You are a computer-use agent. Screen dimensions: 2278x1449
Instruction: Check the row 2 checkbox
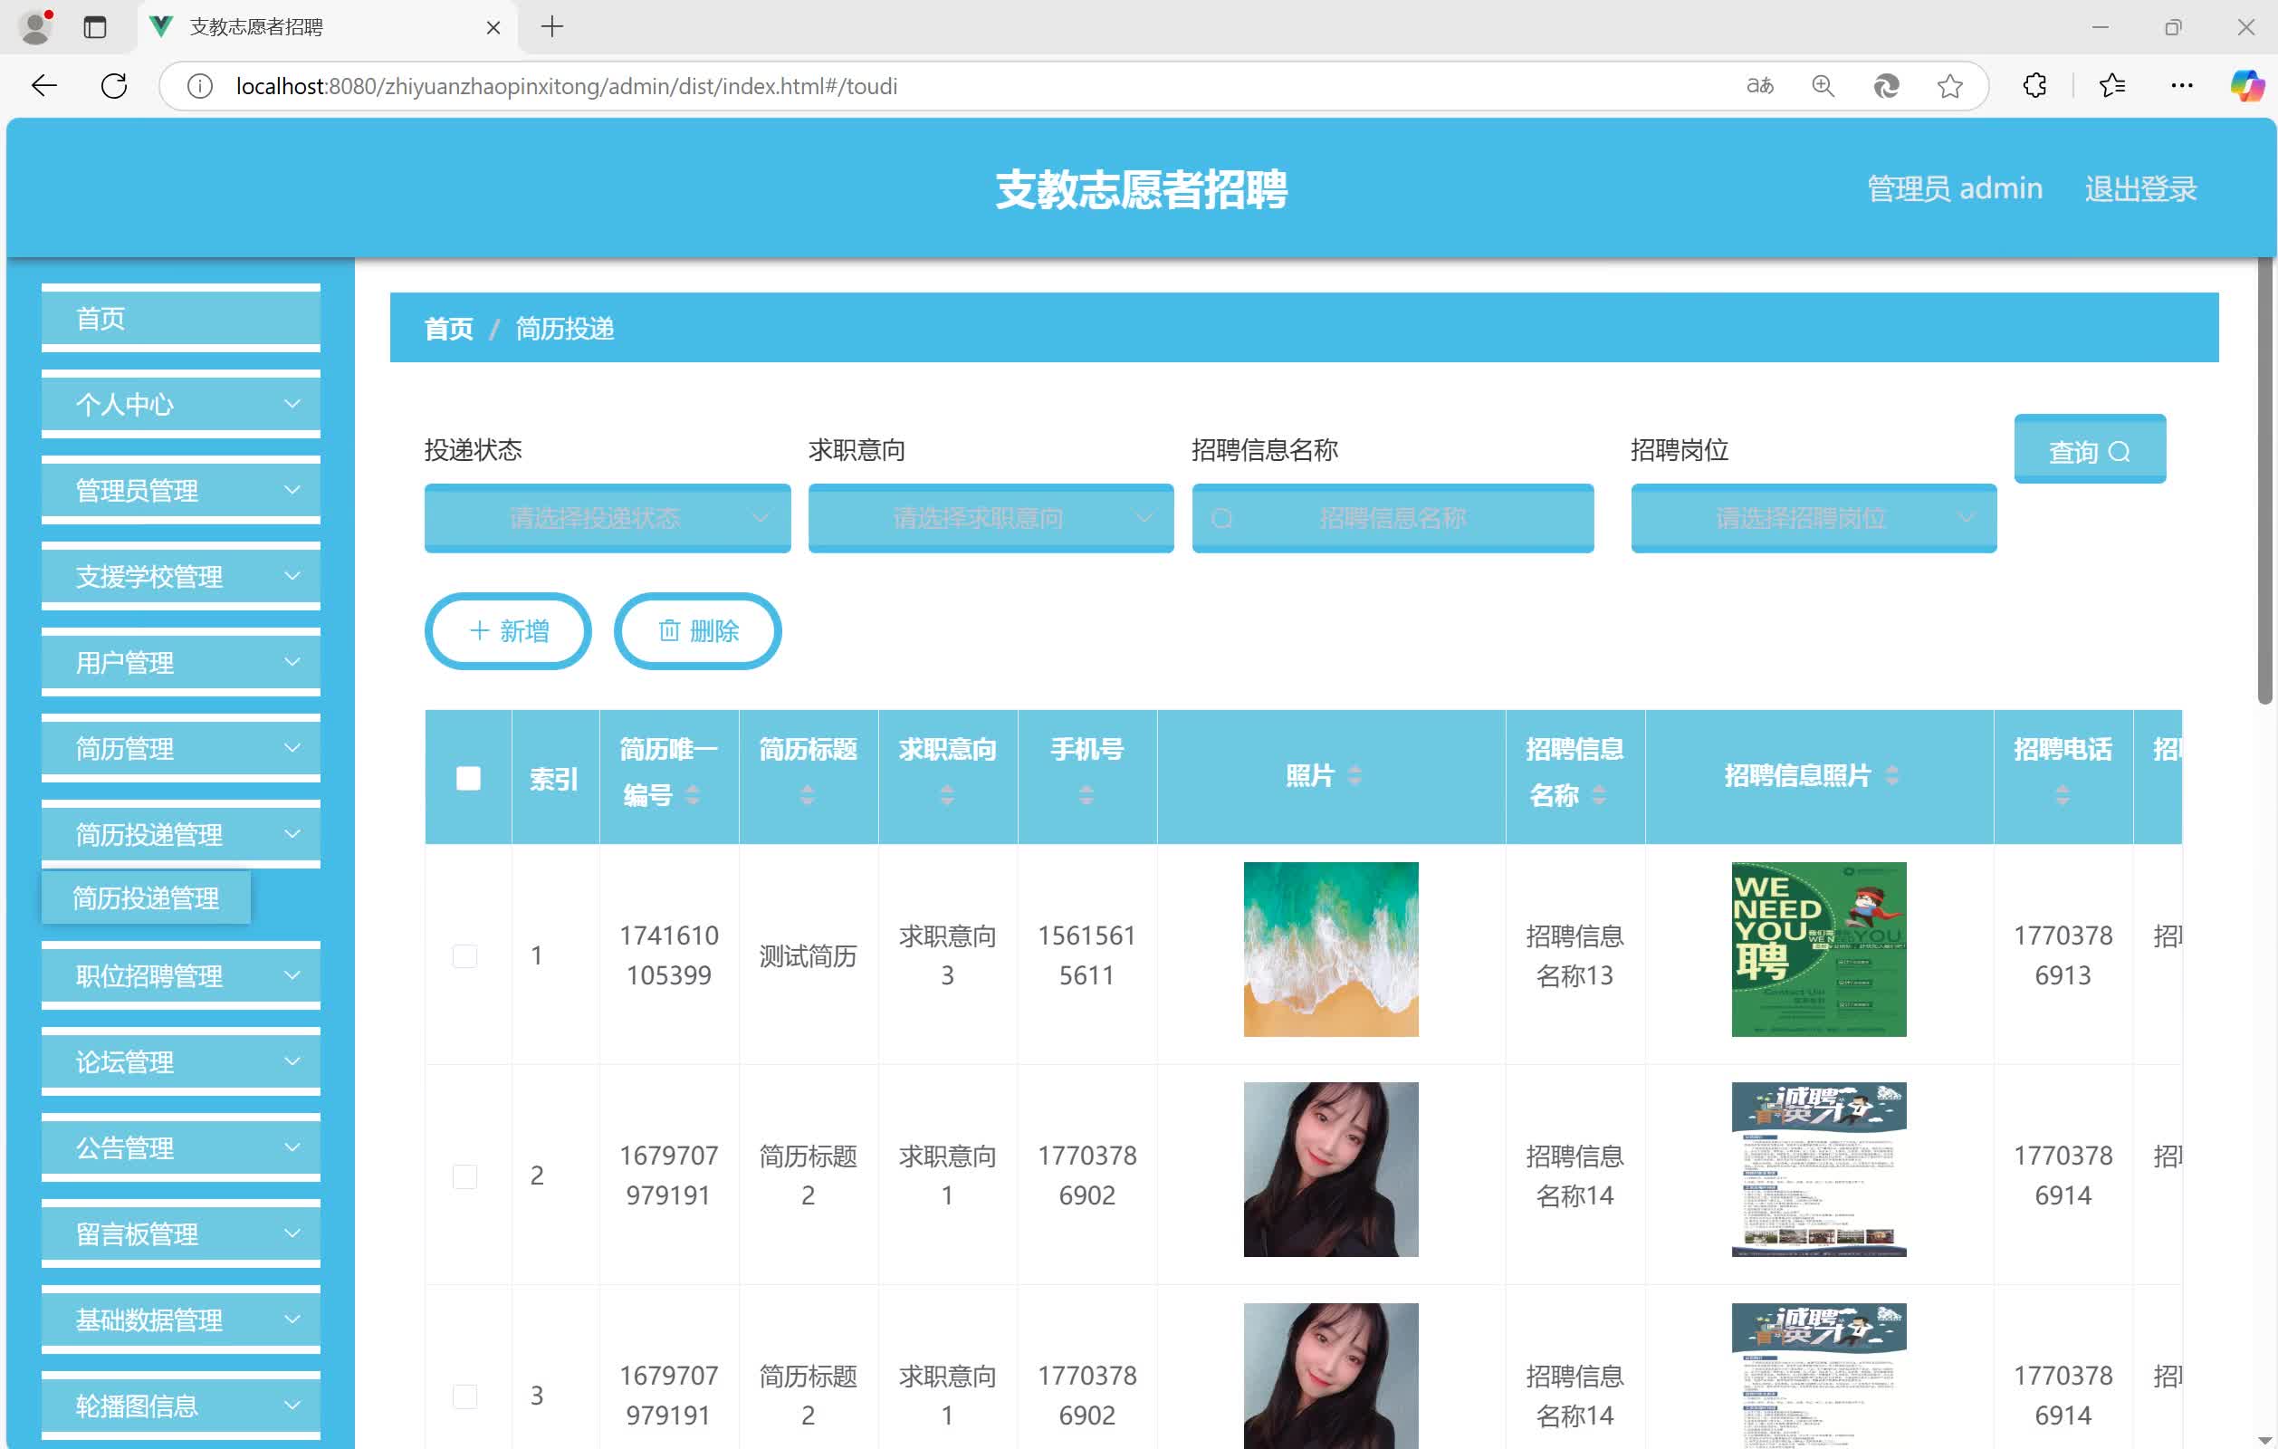click(x=464, y=1176)
